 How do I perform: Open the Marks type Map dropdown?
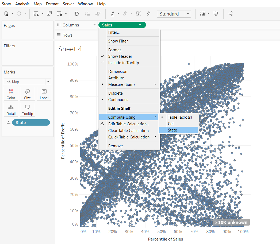click(28, 82)
